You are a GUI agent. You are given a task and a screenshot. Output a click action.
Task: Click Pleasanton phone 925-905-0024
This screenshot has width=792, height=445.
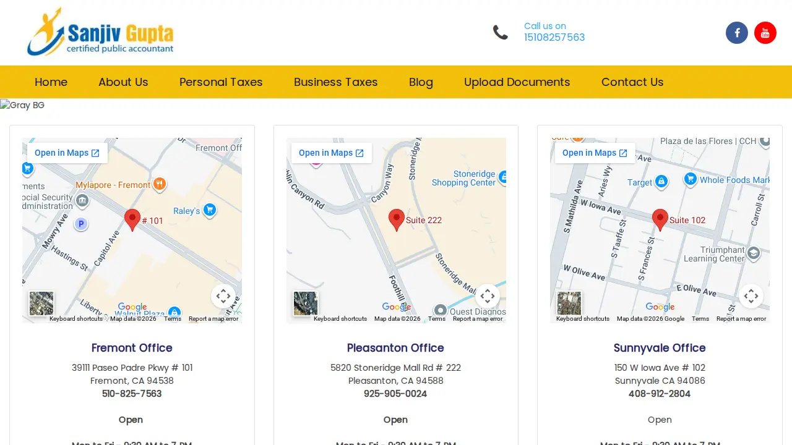(x=395, y=394)
